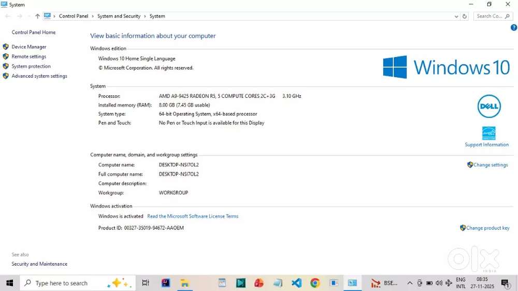Open Dell Support Information link
Screen dimensions: 518x291
pos(486,144)
